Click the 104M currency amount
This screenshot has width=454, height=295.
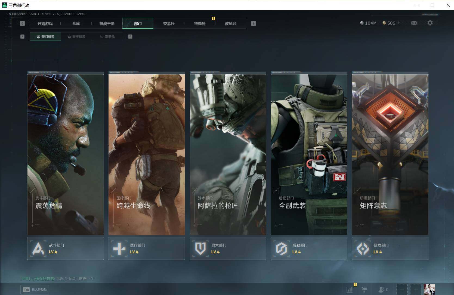pyautogui.click(x=370, y=23)
